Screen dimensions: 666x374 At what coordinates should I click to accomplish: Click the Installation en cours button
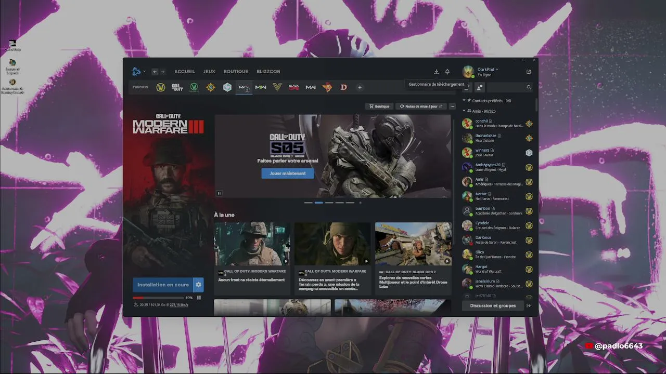(x=163, y=285)
